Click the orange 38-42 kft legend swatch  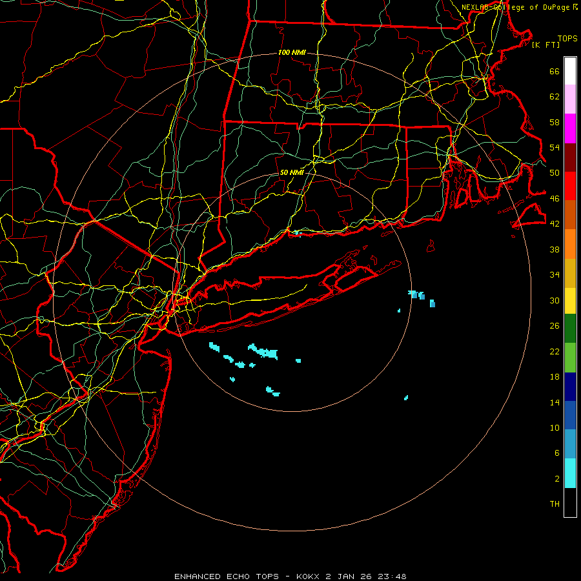[x=570, y=244]
